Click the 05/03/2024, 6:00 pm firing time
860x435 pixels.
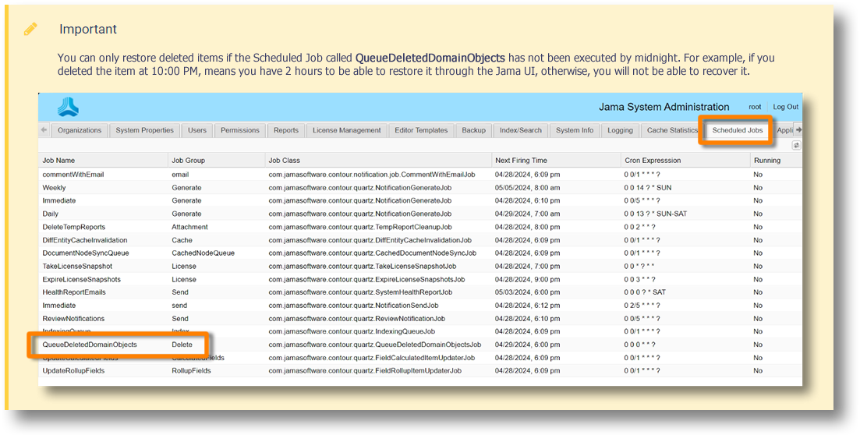pos(528,292)
